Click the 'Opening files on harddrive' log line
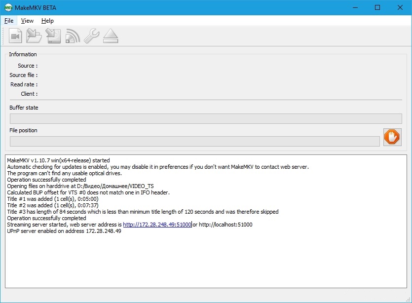This screenshot has width=412, height=303. (80, 186)
